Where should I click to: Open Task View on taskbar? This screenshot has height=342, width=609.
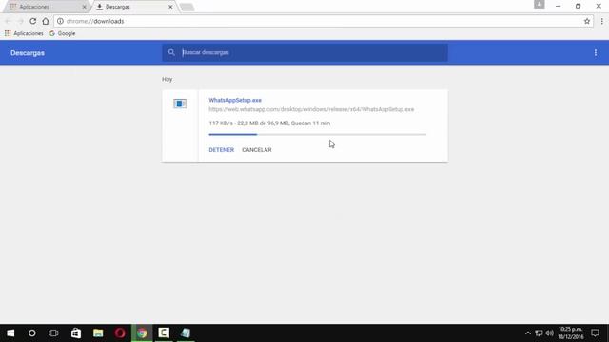pos(53,333)
